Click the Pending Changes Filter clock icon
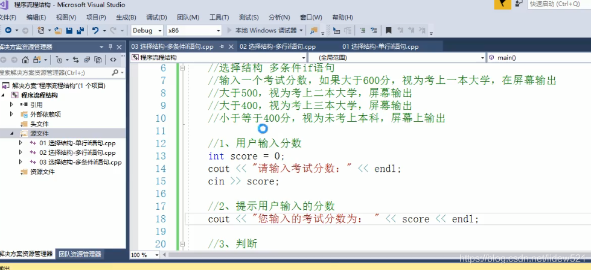 (x=59, y=60)
